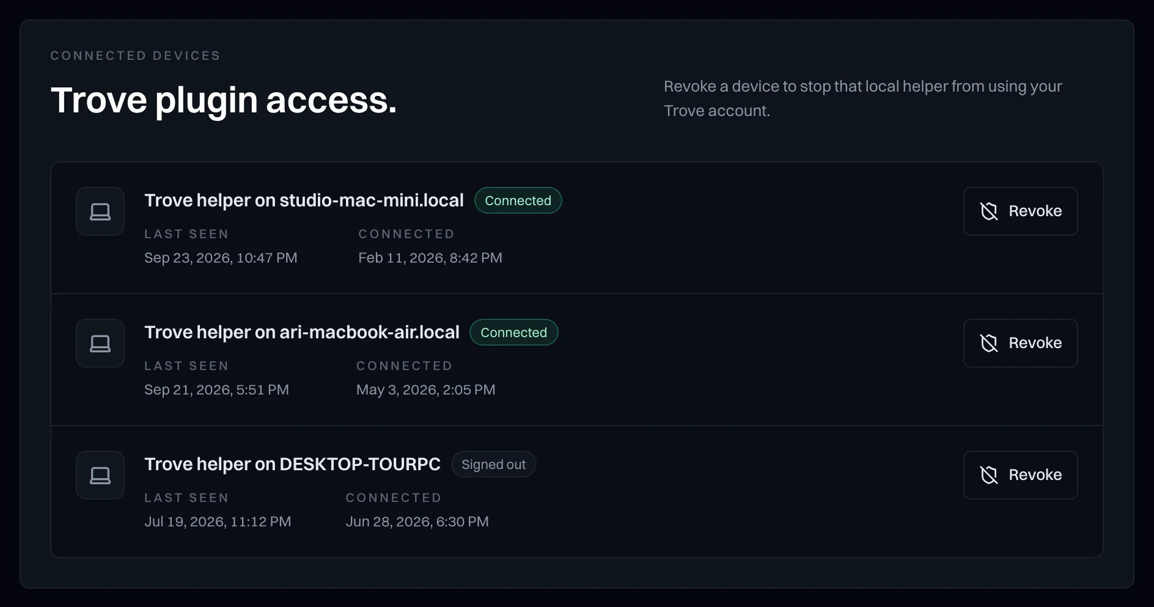Image resolution: width=1154 pixels, height=607 pixels.
Task: Select title 'Trove helper on DESKTOP-TOURPC'
Action: pos(292,464)
